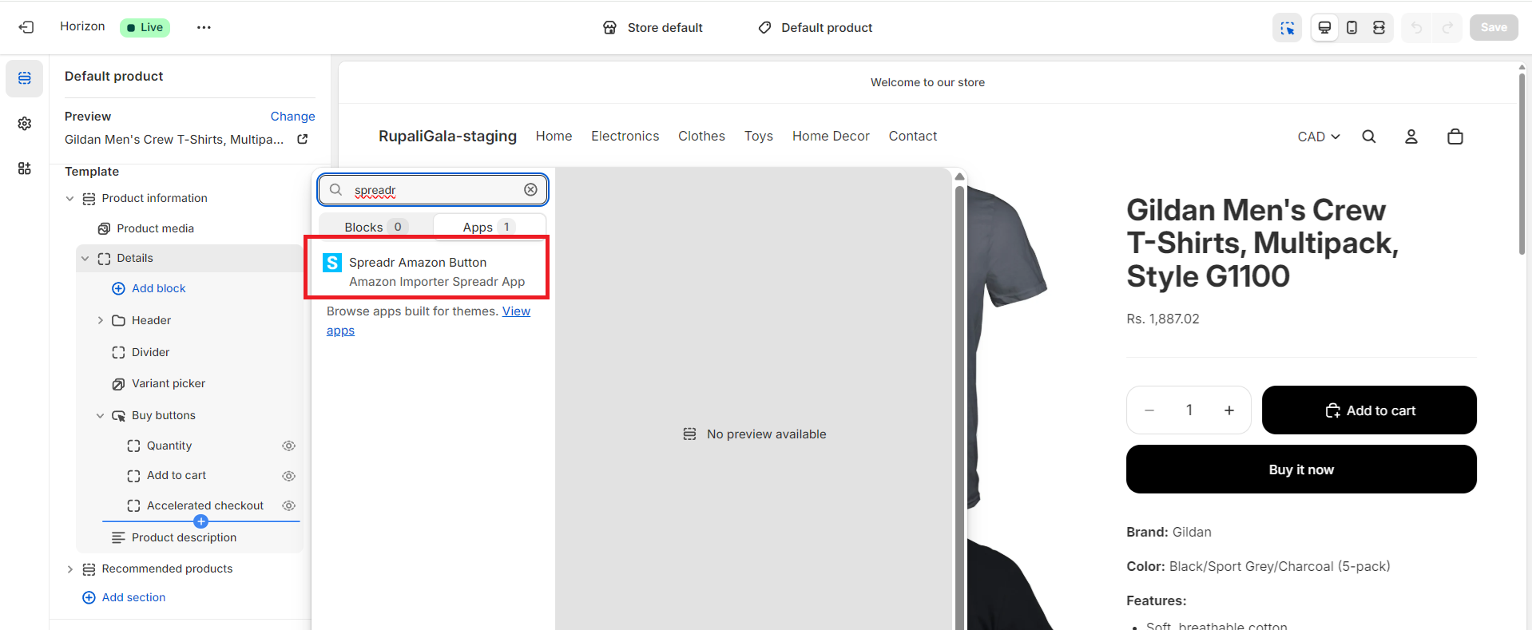Click the Add to cart button

tap(1369, 410)
